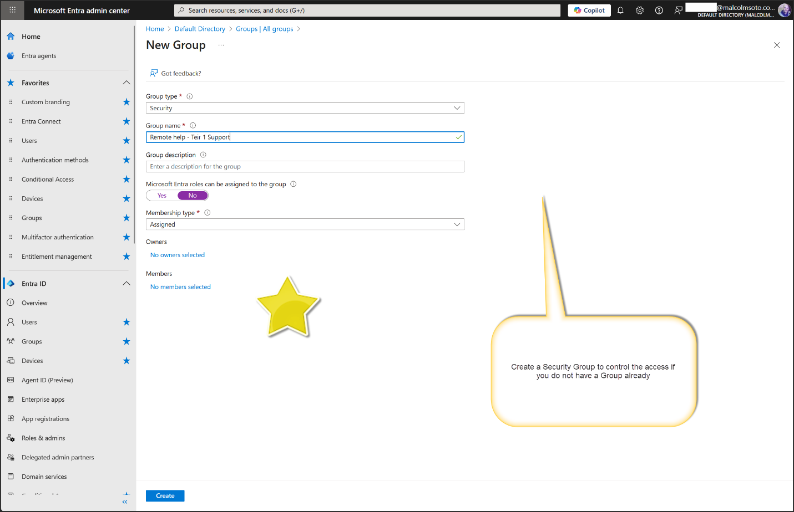794x512 pixels.
Task: Open the settings gear icon
Action: click(x=640, y=11)
